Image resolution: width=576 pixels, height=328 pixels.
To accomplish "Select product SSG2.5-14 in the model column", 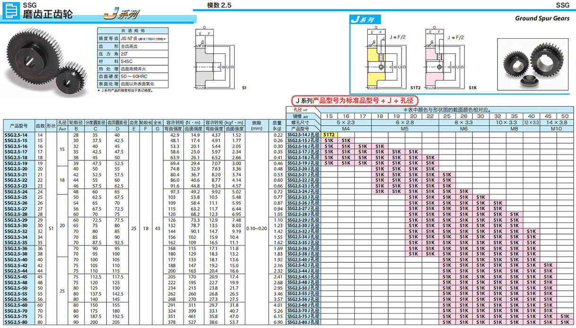I will 16,135.
